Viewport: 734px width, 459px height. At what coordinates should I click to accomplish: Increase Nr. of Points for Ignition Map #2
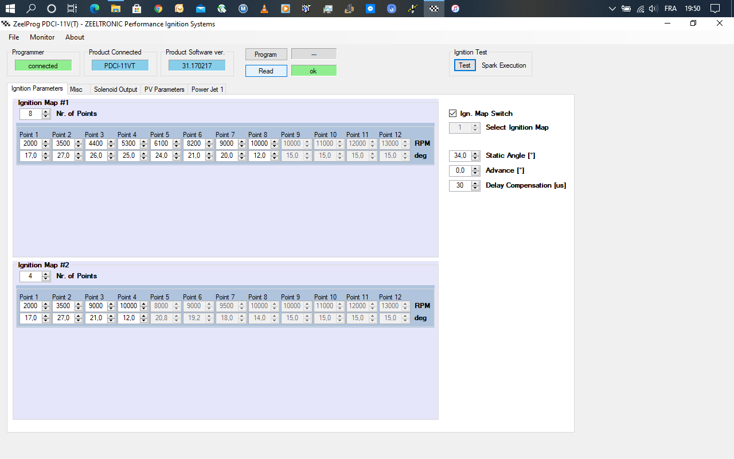pos(46,274)
